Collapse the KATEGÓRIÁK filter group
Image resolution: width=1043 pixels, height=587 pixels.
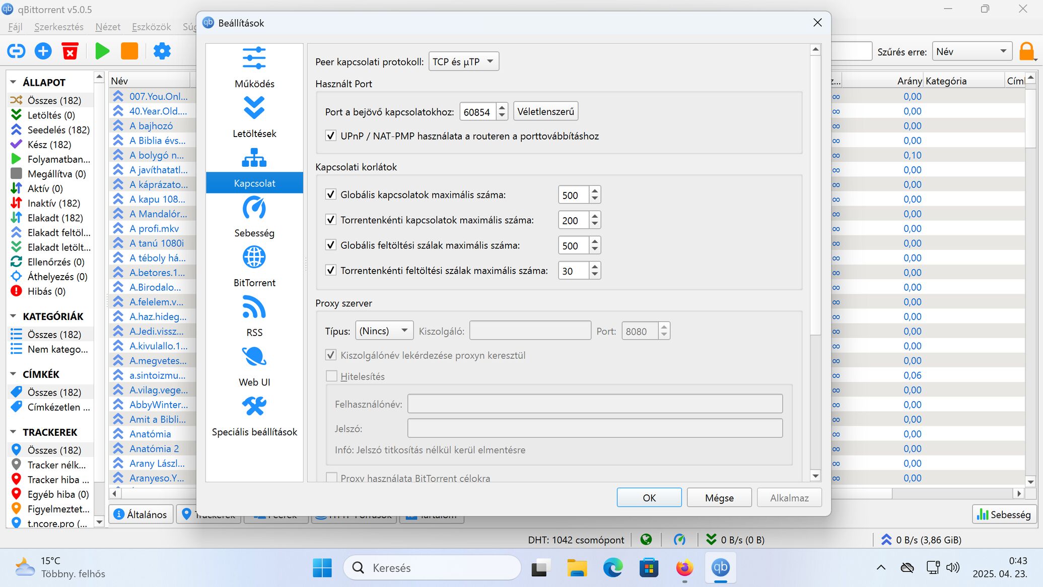click(x=13, y=316)
